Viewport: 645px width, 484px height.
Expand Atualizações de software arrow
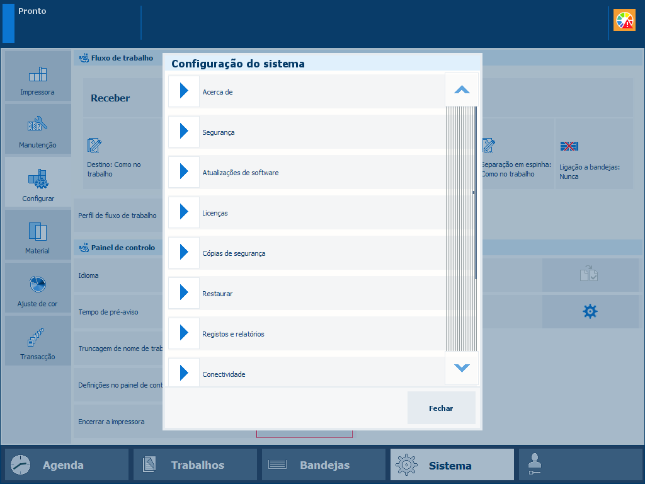click(184, 171)
